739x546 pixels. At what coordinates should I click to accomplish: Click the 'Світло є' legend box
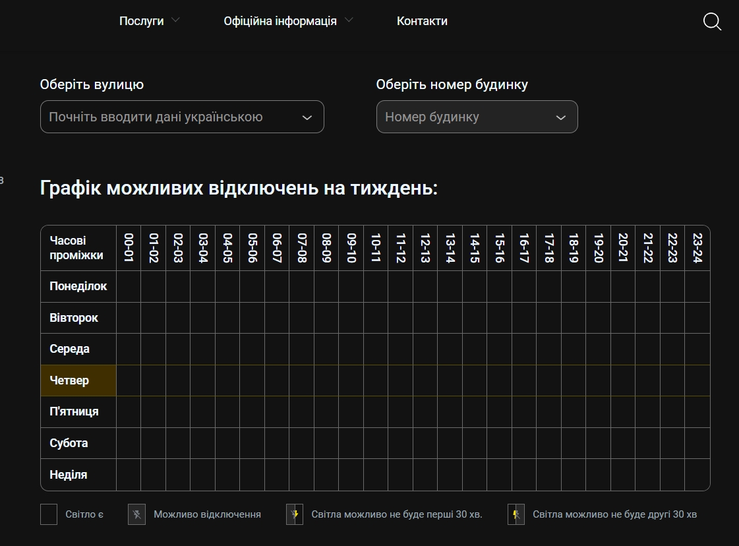tap(49, 514)
